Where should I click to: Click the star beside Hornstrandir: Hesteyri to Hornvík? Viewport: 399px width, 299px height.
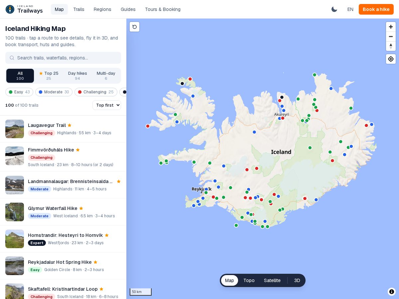point(107,235)
